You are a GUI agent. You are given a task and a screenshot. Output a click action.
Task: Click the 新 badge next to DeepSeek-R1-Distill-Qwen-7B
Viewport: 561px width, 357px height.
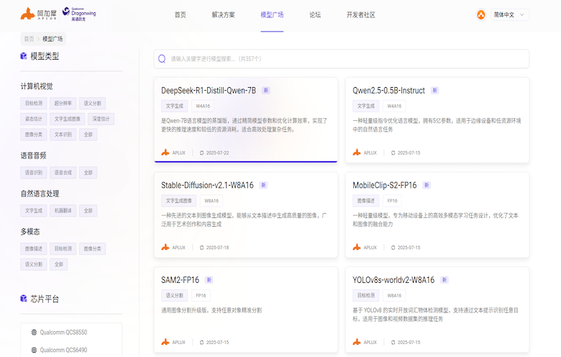point(266,90)
